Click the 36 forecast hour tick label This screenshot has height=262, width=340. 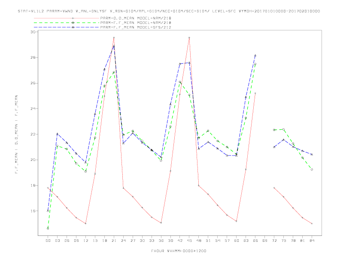[161, 241]
